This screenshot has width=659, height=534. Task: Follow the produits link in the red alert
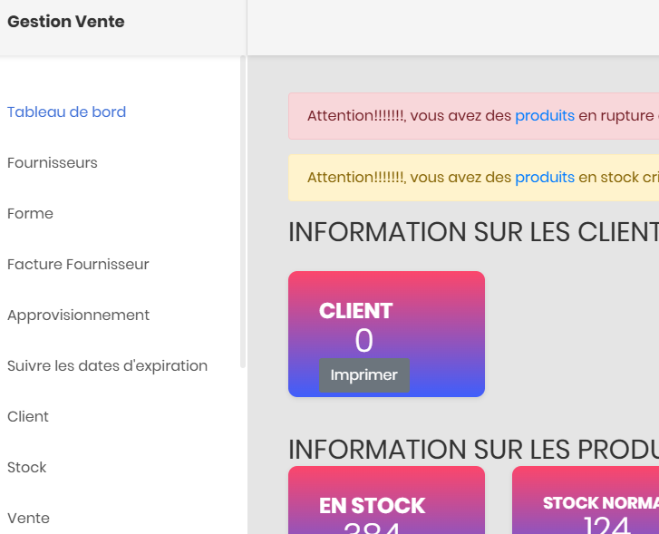545,116
